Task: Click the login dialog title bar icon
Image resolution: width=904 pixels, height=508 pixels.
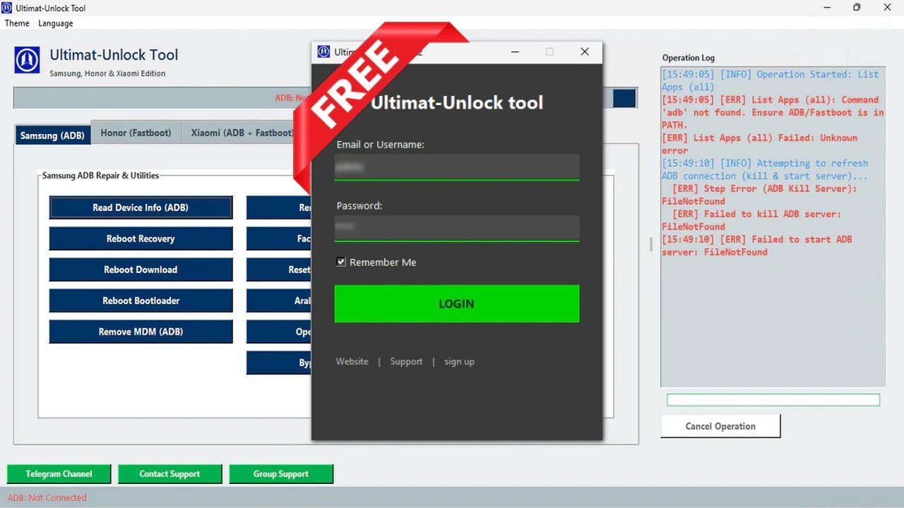Action: pos(323,52)
